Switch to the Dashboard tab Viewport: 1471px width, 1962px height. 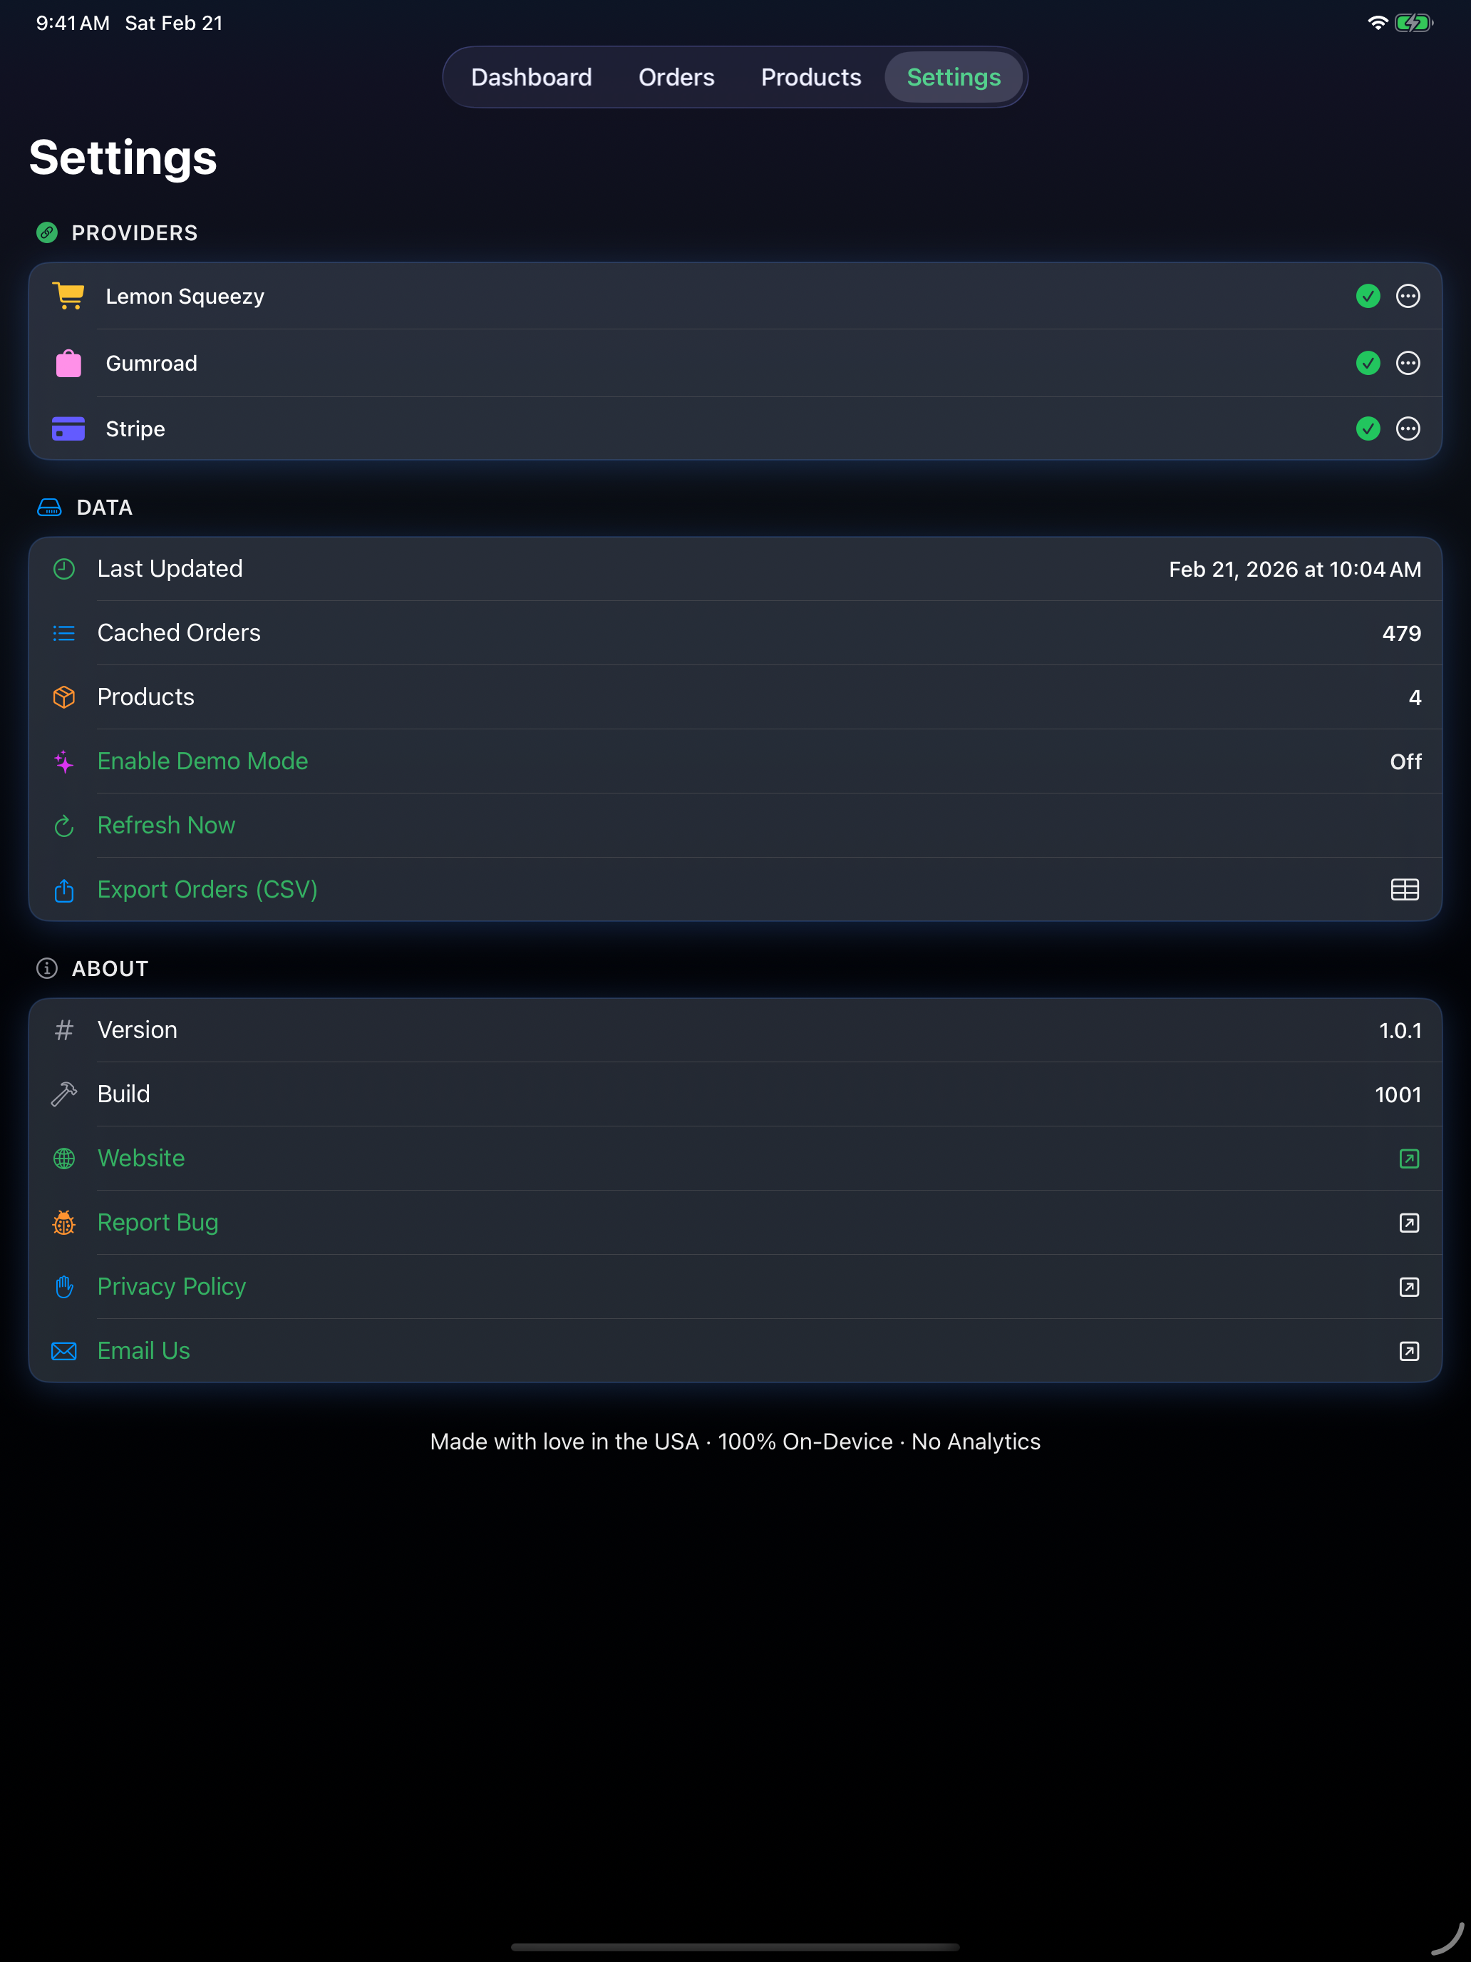pos(531,77)
